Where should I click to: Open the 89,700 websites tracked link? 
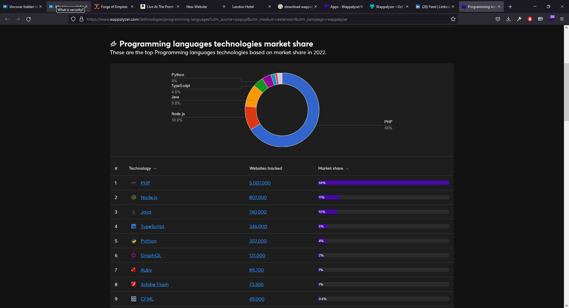(256, 270)
